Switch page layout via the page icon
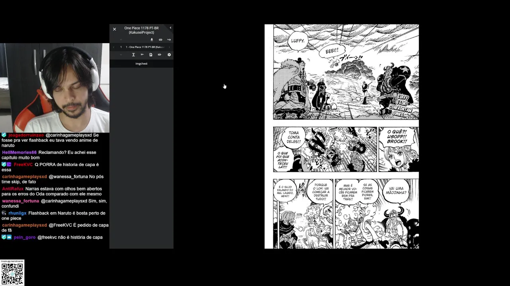Viewport: 510px width, 286px height. click(x=151, y=54)
